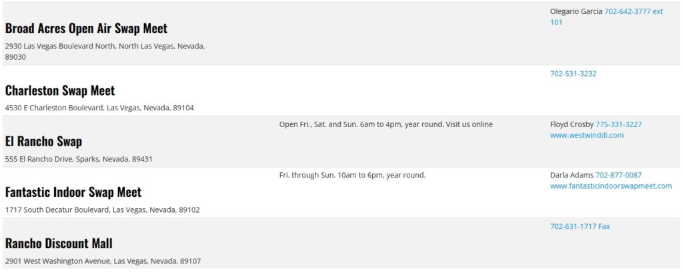Click the 2901 West Washington Avenue address

tap(103, 261)
